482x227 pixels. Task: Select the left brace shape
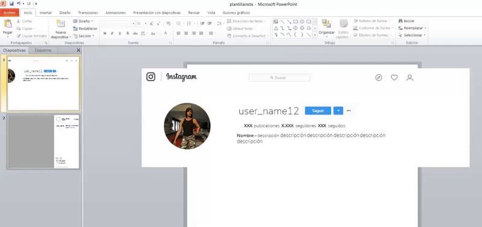(x=295, y=35)
